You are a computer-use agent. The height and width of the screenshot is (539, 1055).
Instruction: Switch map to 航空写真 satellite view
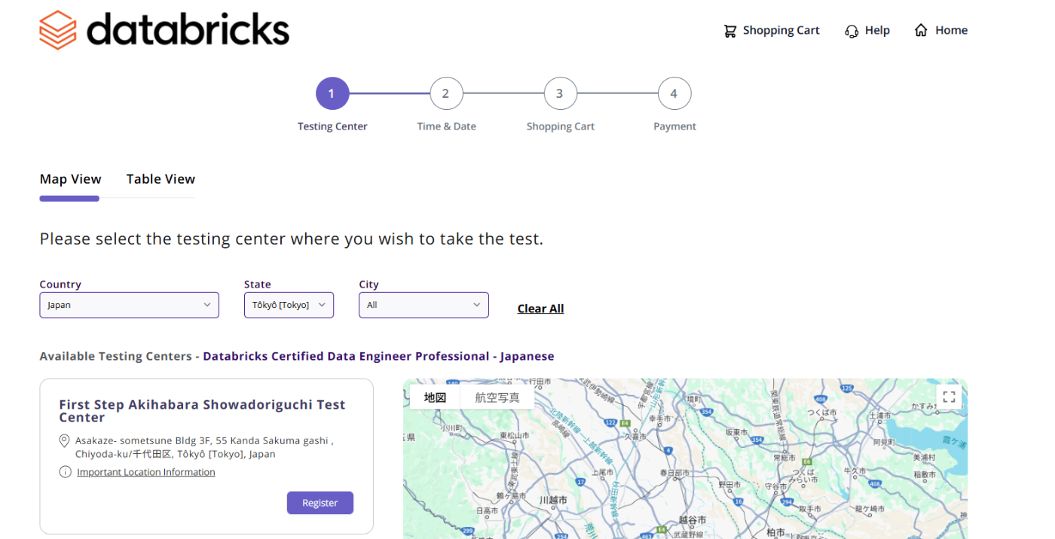497,397
